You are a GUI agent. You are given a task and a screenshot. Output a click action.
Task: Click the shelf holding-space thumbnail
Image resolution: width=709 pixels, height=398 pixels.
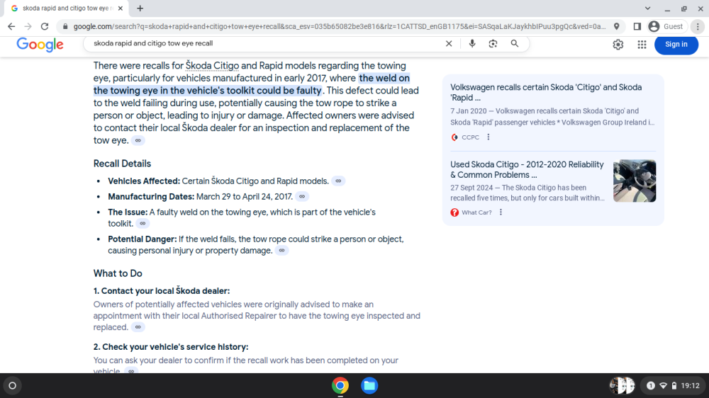click(x=623, y=385)
